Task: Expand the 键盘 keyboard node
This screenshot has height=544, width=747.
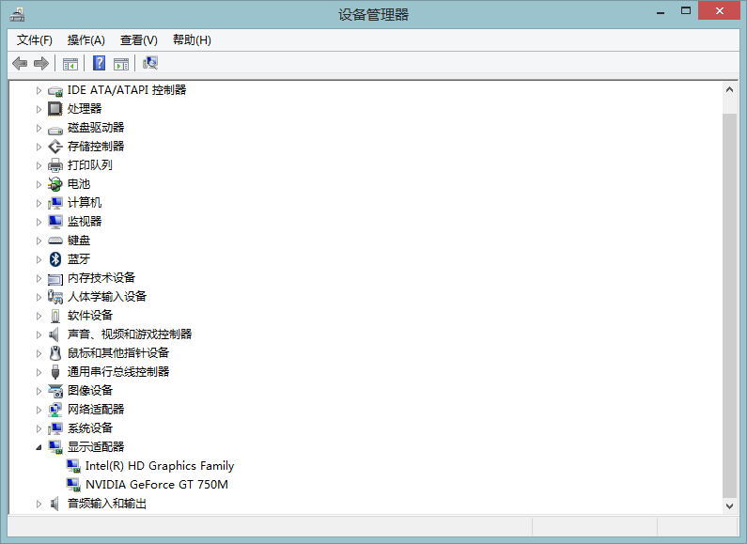Action: [39, 241]
